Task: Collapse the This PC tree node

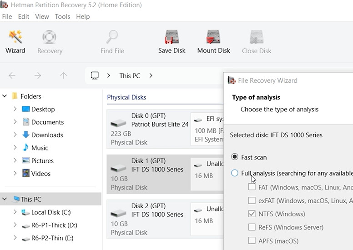Action: pyautogui.click(x=5, y=199)
